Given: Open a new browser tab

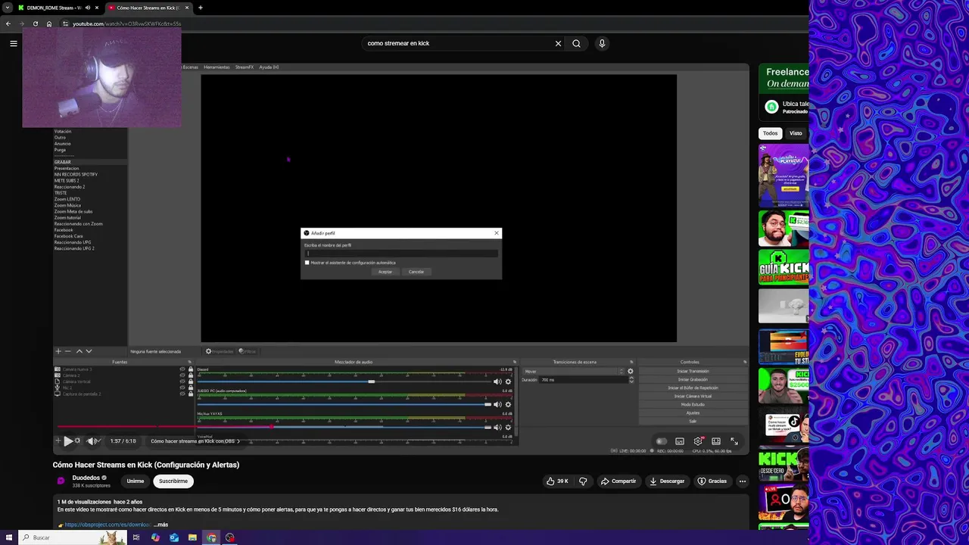Looking at the screenshot, I should pyautogui.click(x=200, y=8).
